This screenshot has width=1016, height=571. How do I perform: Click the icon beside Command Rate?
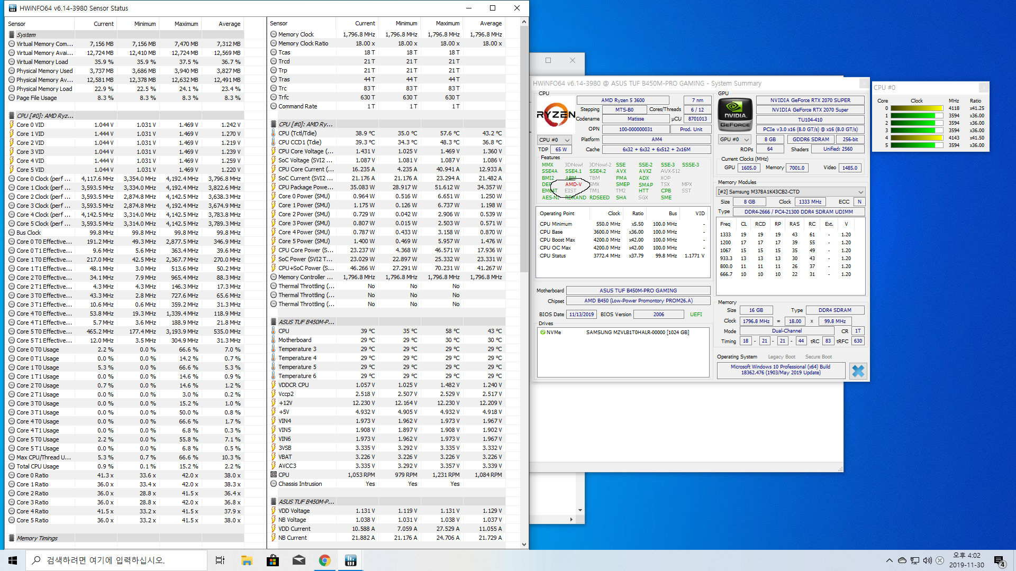click(274, 106)
